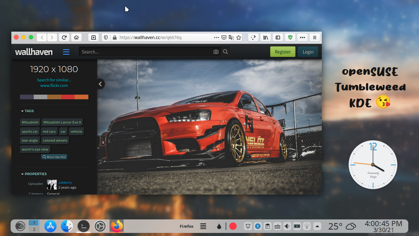Screen dimensions: 419x236
Task: Select the orange color swatch
Action: point(81,97)
